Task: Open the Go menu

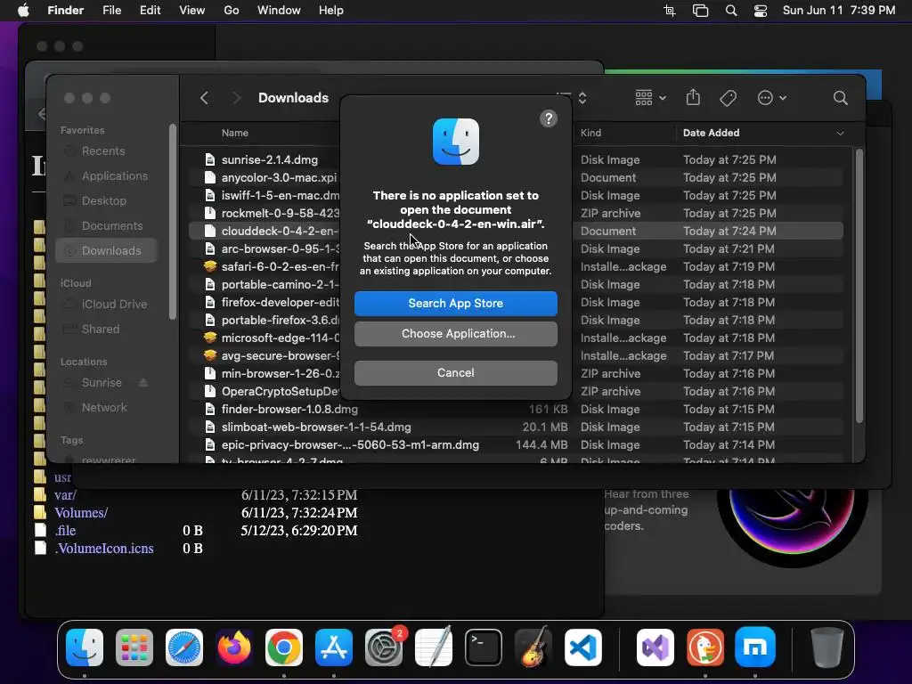Action: pyautogui.click(x=232, y=11)
